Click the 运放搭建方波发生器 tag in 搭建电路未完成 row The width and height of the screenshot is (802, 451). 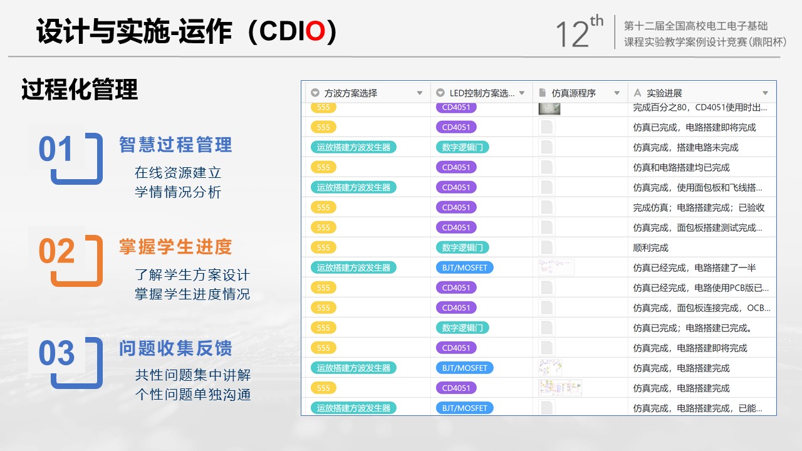(353, 147)
